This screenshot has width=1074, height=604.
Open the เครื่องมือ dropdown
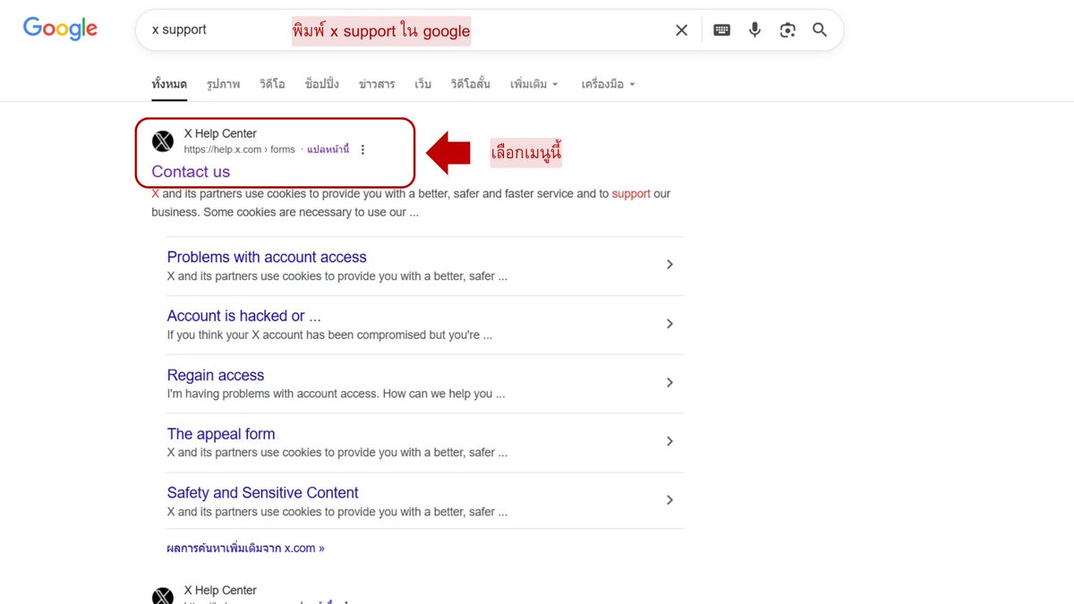tap(609, 84)
